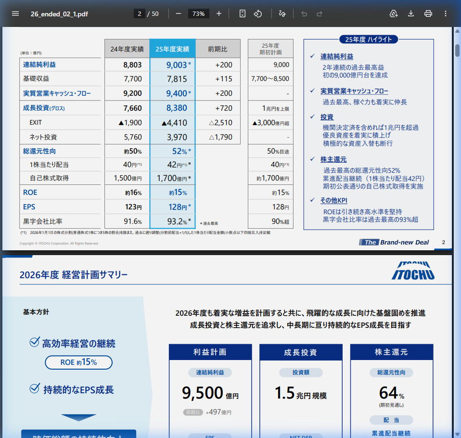Click the file name 26_ended_02_1.pdf
Viewport: 461px width, 438px height.
tap(59, 14)
